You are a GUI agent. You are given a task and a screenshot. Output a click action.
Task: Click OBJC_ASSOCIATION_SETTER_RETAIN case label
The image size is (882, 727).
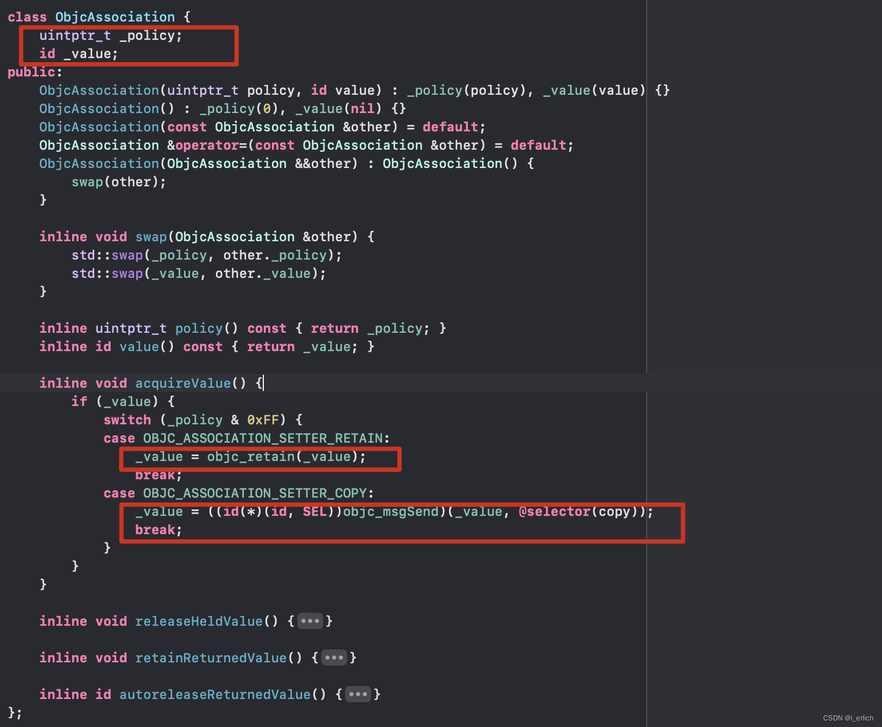click(x=263, y=438)
